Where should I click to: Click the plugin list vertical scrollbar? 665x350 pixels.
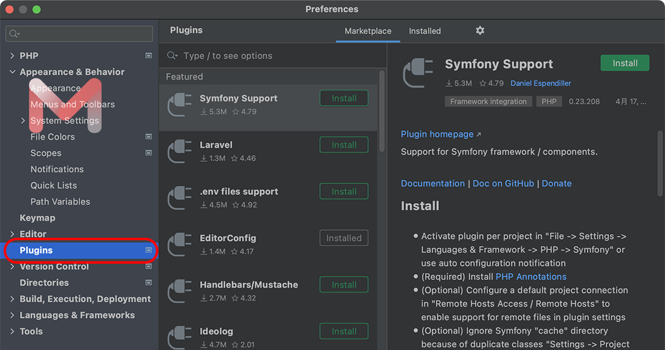tap(381, 112)
